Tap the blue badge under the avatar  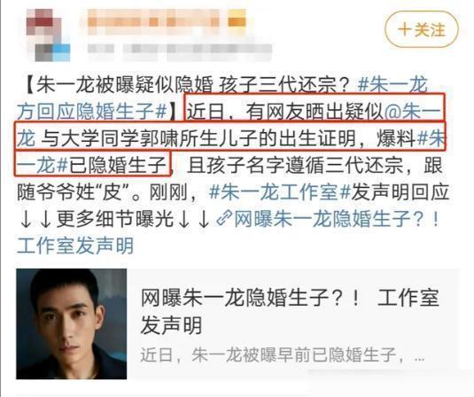[x=61, y=52]
